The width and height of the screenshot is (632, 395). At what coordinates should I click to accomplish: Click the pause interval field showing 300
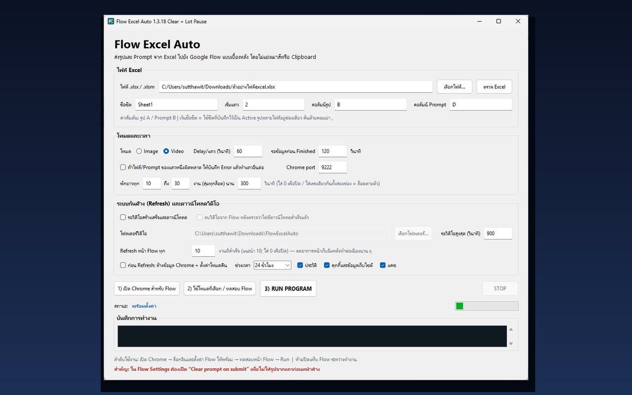[249, 183]
